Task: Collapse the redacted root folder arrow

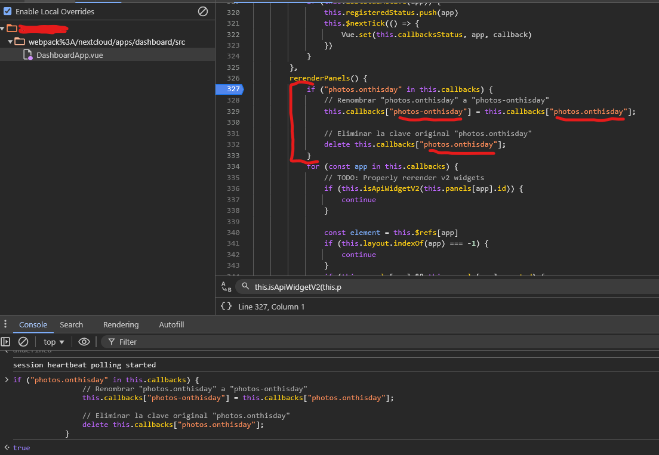Action: 3,29
